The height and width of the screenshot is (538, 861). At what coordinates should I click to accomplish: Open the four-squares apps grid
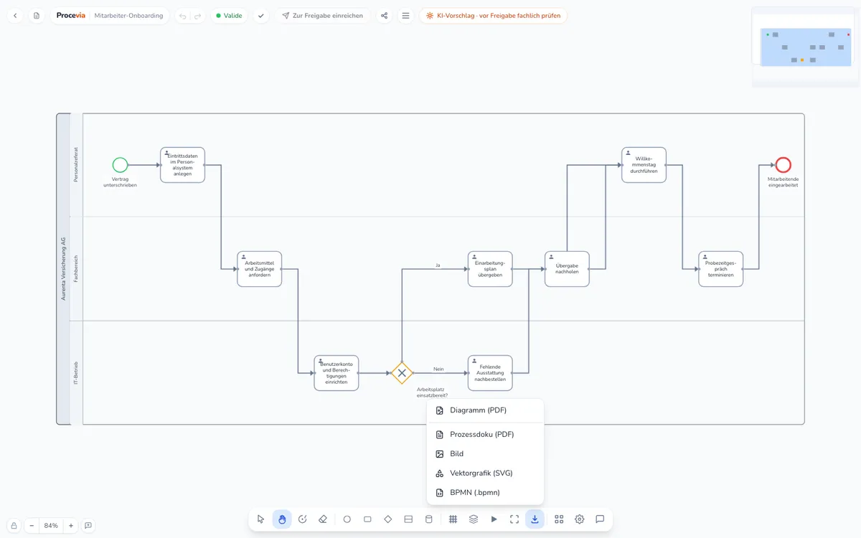tap(560, 519)
